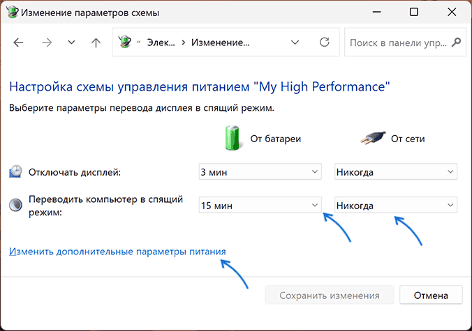Open the recent locations chevron
Screen dimensions: 472x331
[x=71, y=43]
